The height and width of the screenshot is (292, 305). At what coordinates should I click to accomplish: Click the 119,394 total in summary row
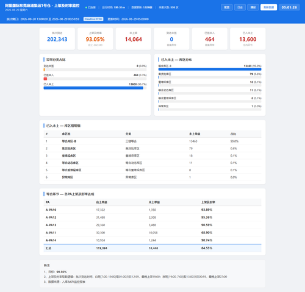(101, 248)
